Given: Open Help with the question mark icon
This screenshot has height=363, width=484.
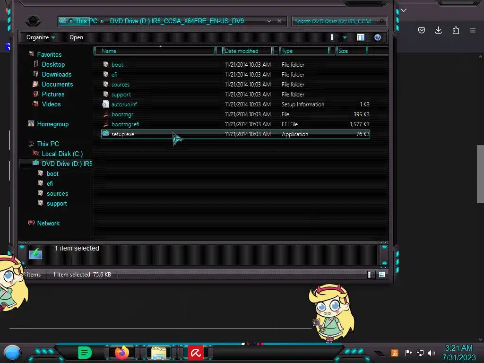Looking at the screenshot, I should (x=378, y=37).
